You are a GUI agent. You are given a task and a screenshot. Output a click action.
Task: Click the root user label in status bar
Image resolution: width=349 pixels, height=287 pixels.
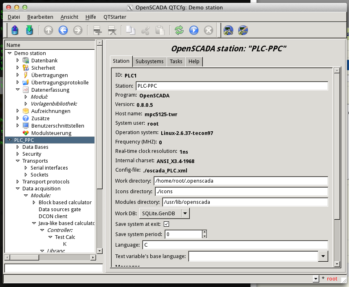[x=332, y=279]
